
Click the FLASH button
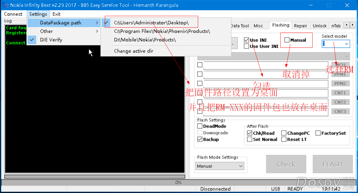pos(333,164)
